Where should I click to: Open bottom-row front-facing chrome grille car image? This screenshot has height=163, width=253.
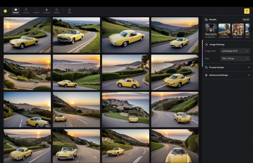coord(76,146)
